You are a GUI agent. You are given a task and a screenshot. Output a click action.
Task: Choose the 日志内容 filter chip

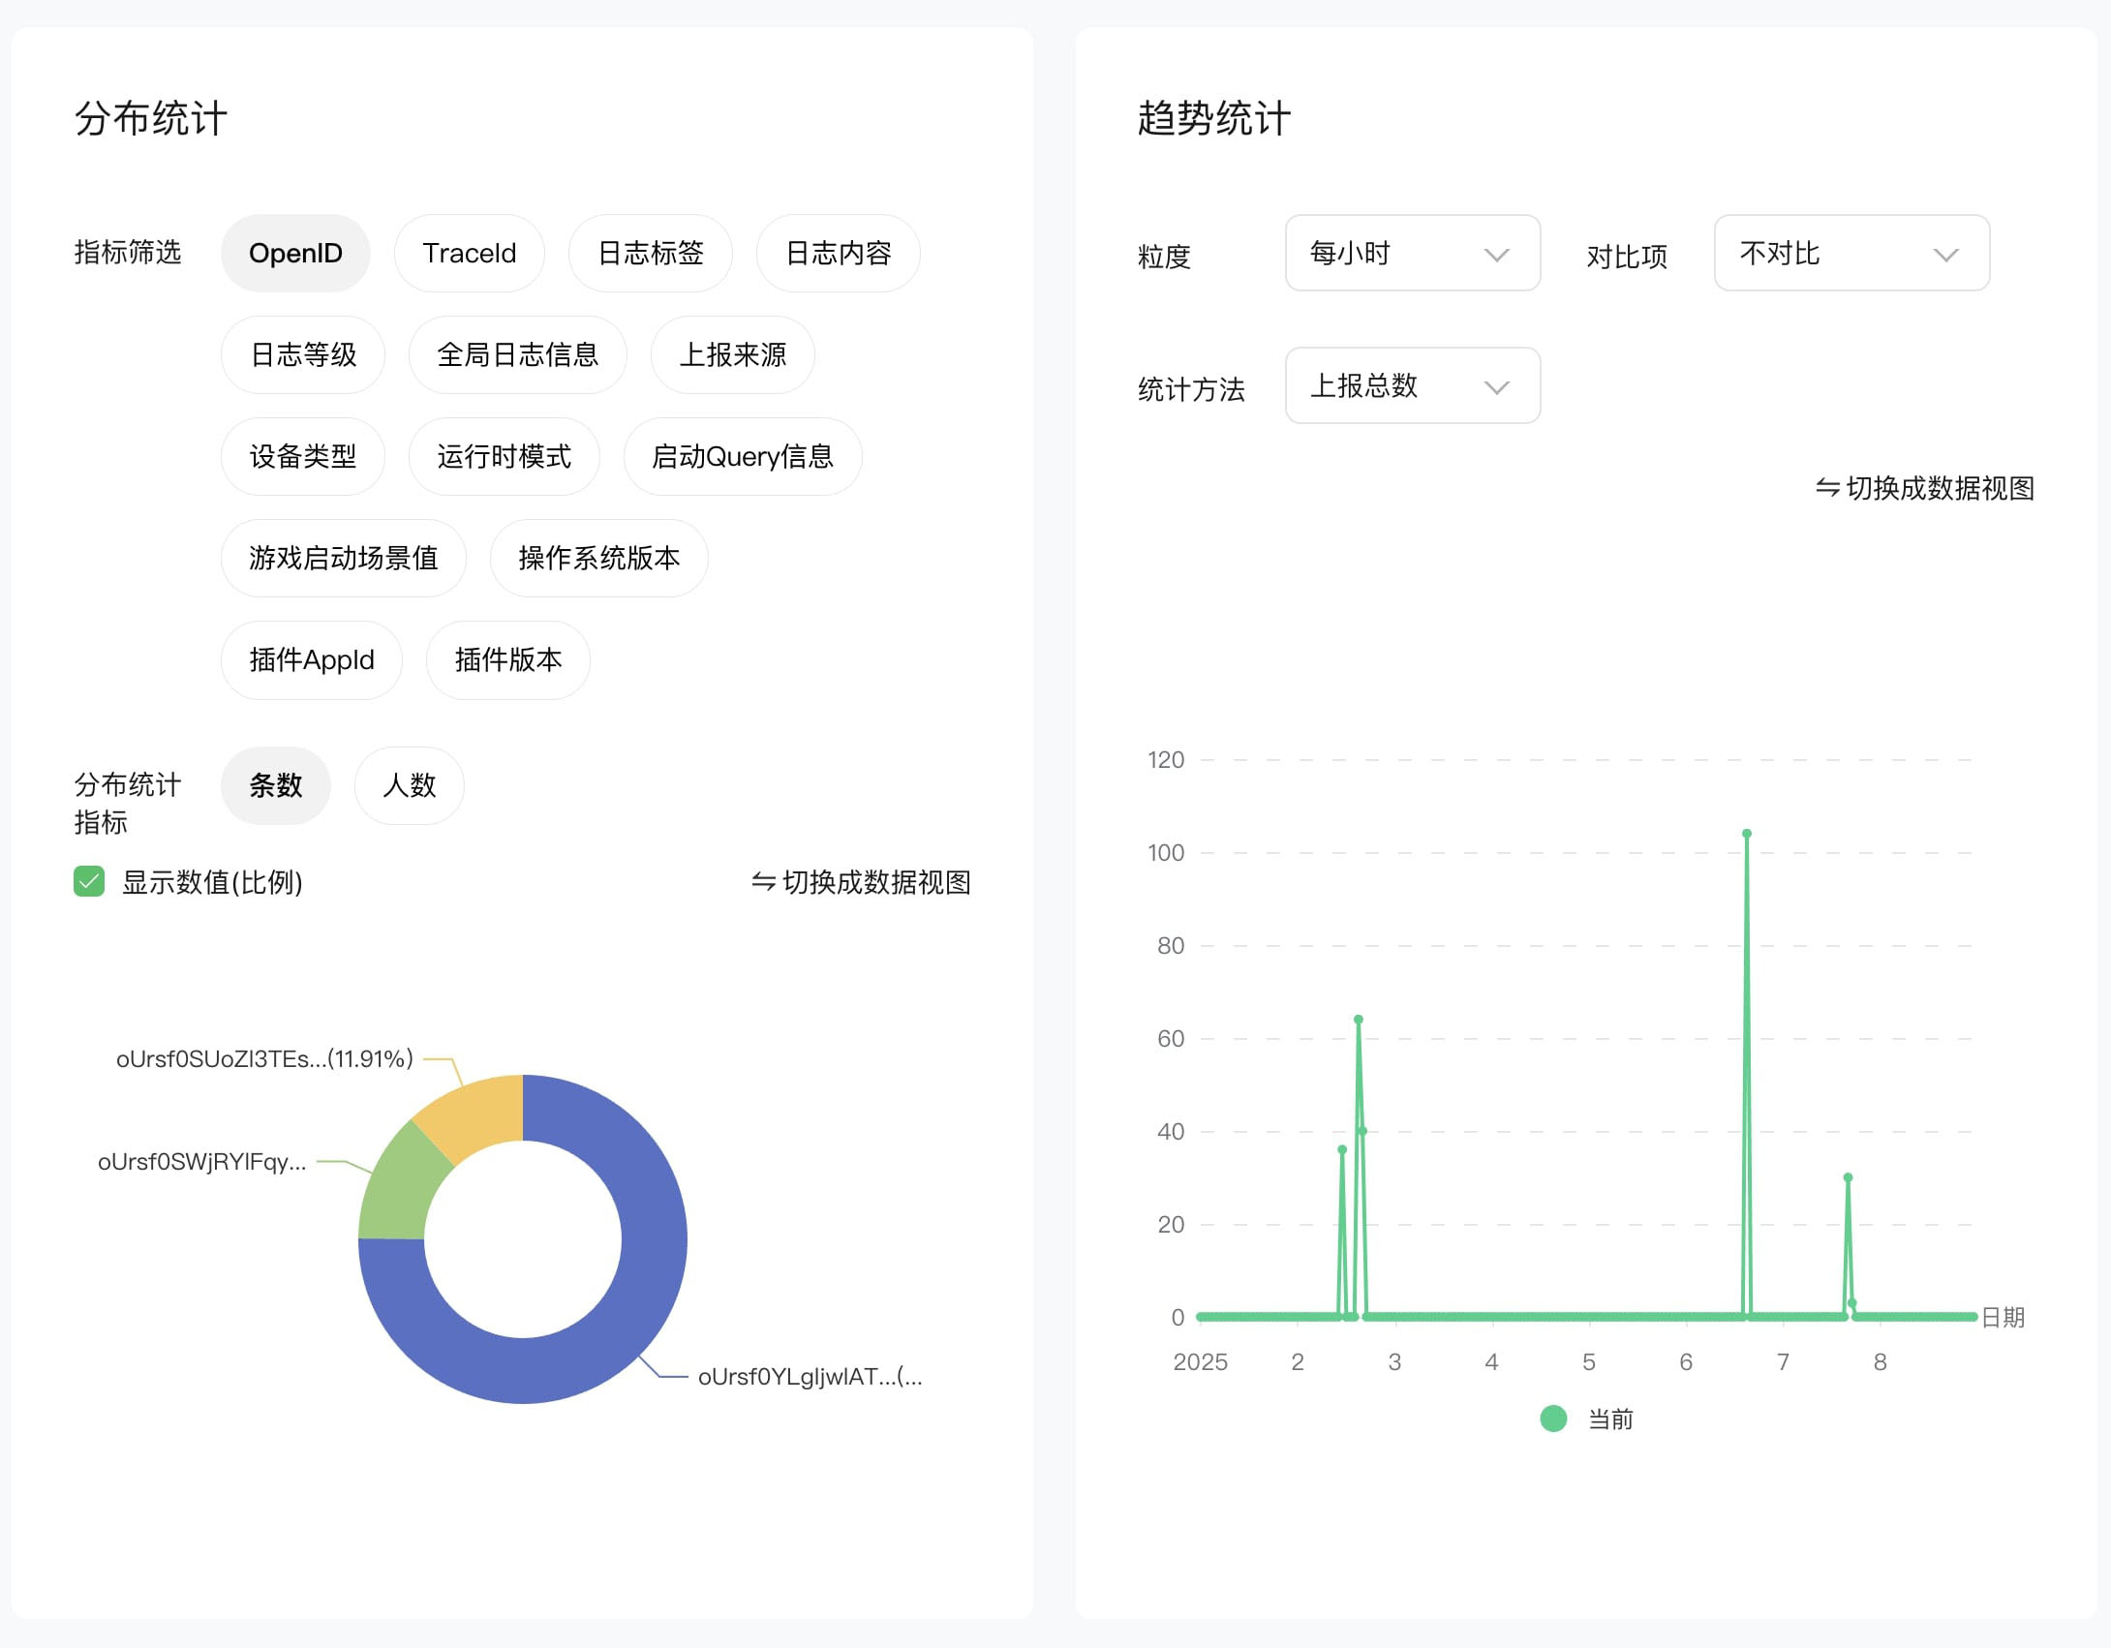tap(839, 254)
